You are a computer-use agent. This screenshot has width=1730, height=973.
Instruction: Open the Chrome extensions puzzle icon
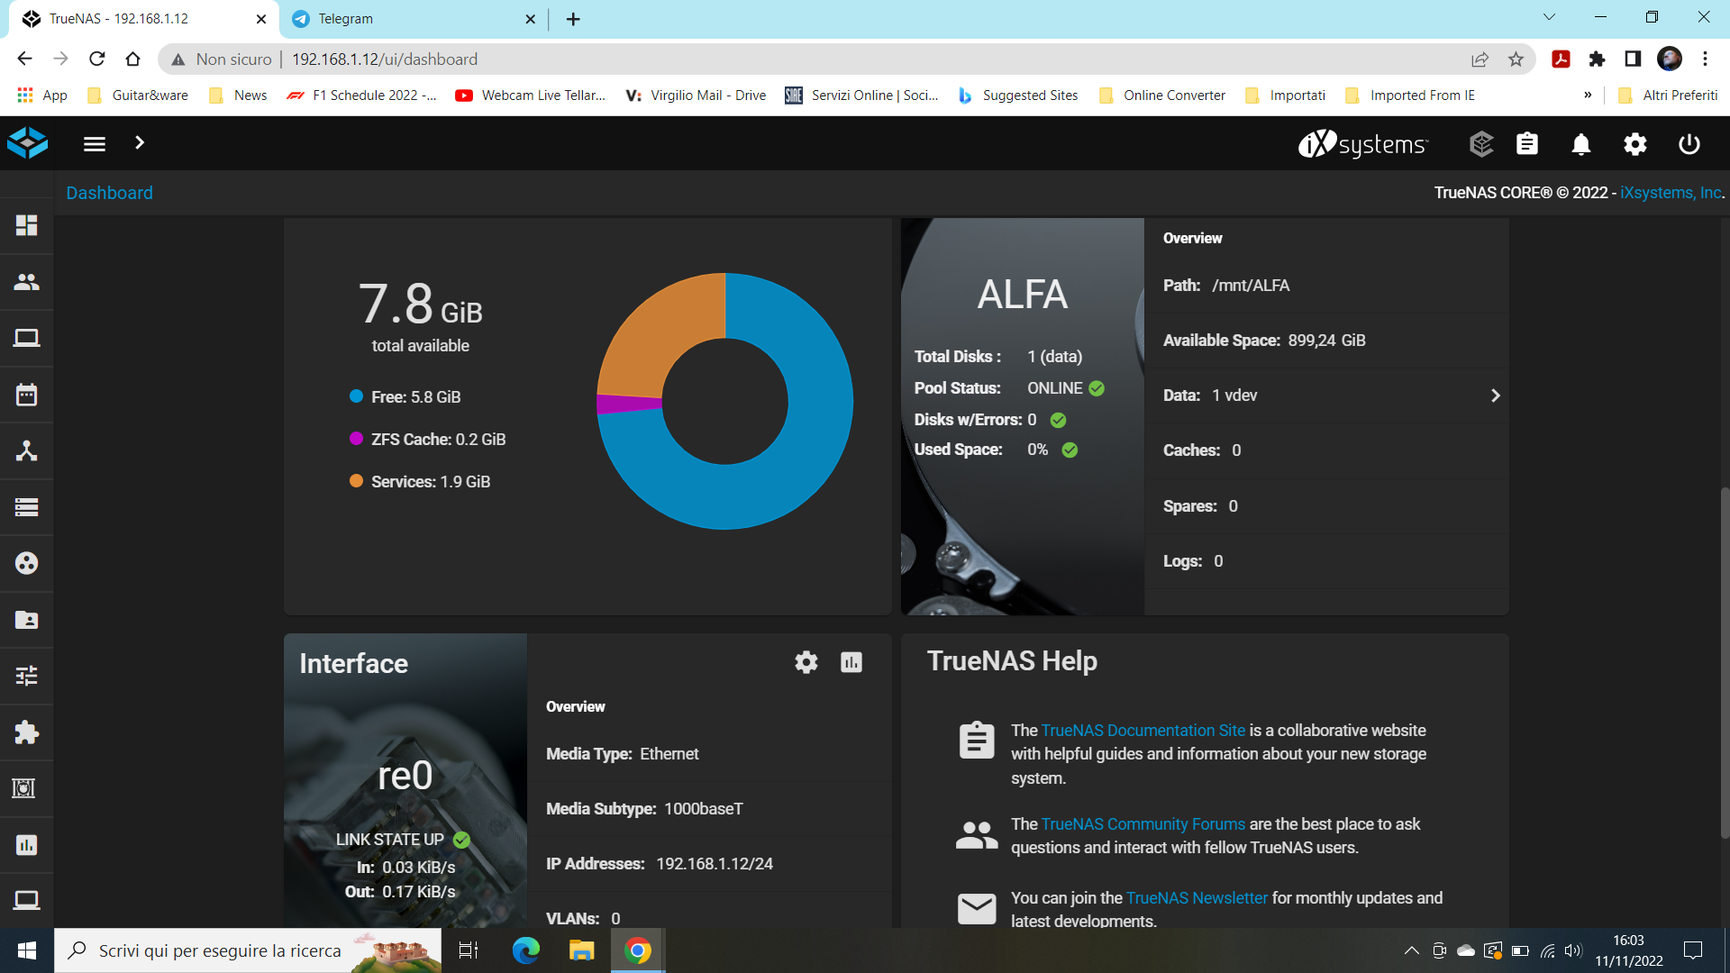[1597, 59]
